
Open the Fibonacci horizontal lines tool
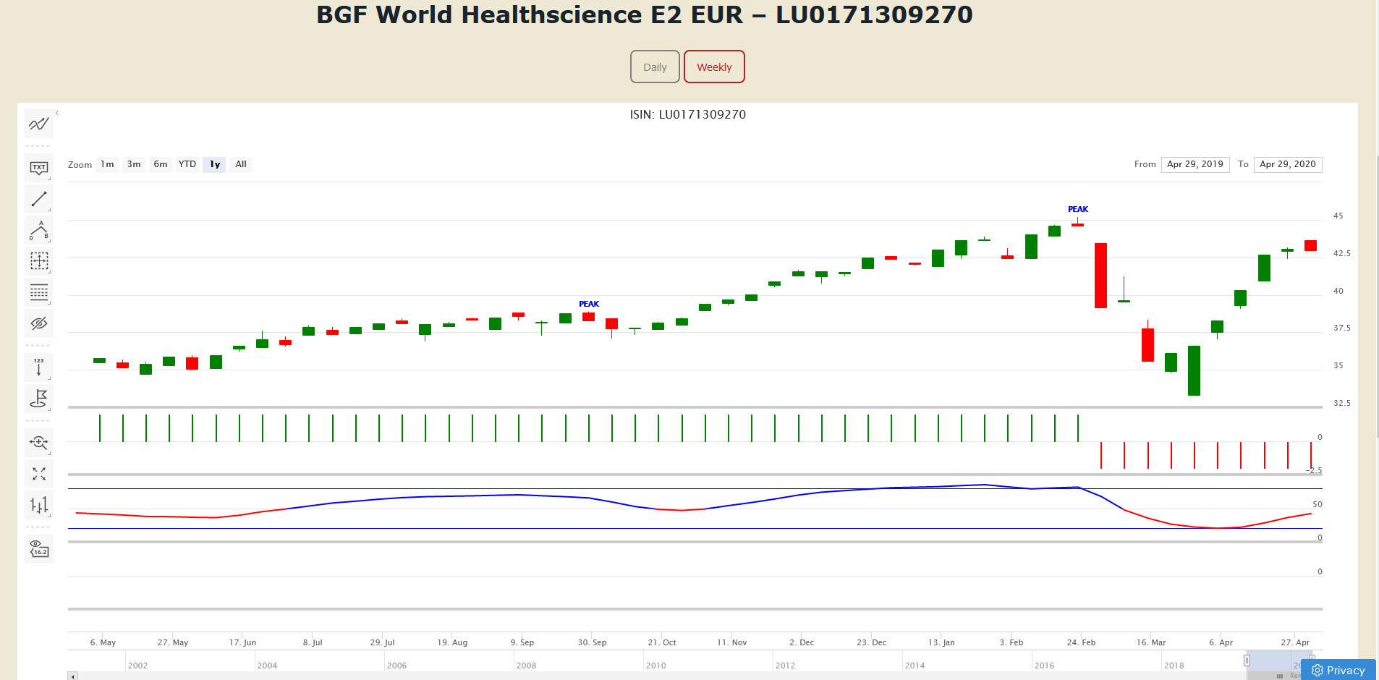coord(38,292)
